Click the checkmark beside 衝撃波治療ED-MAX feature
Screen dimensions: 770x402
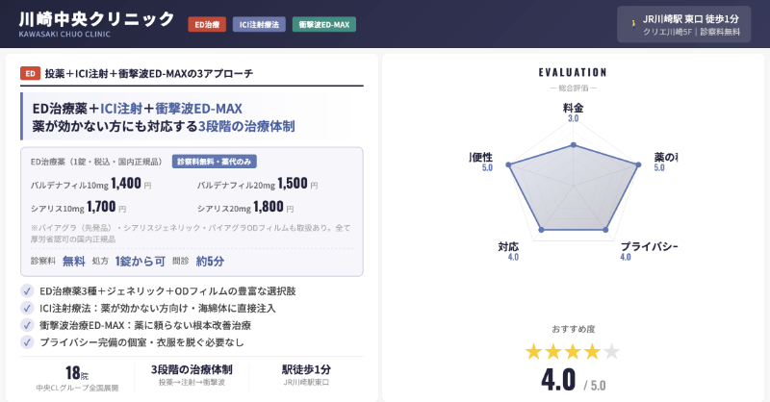point(27,325)
